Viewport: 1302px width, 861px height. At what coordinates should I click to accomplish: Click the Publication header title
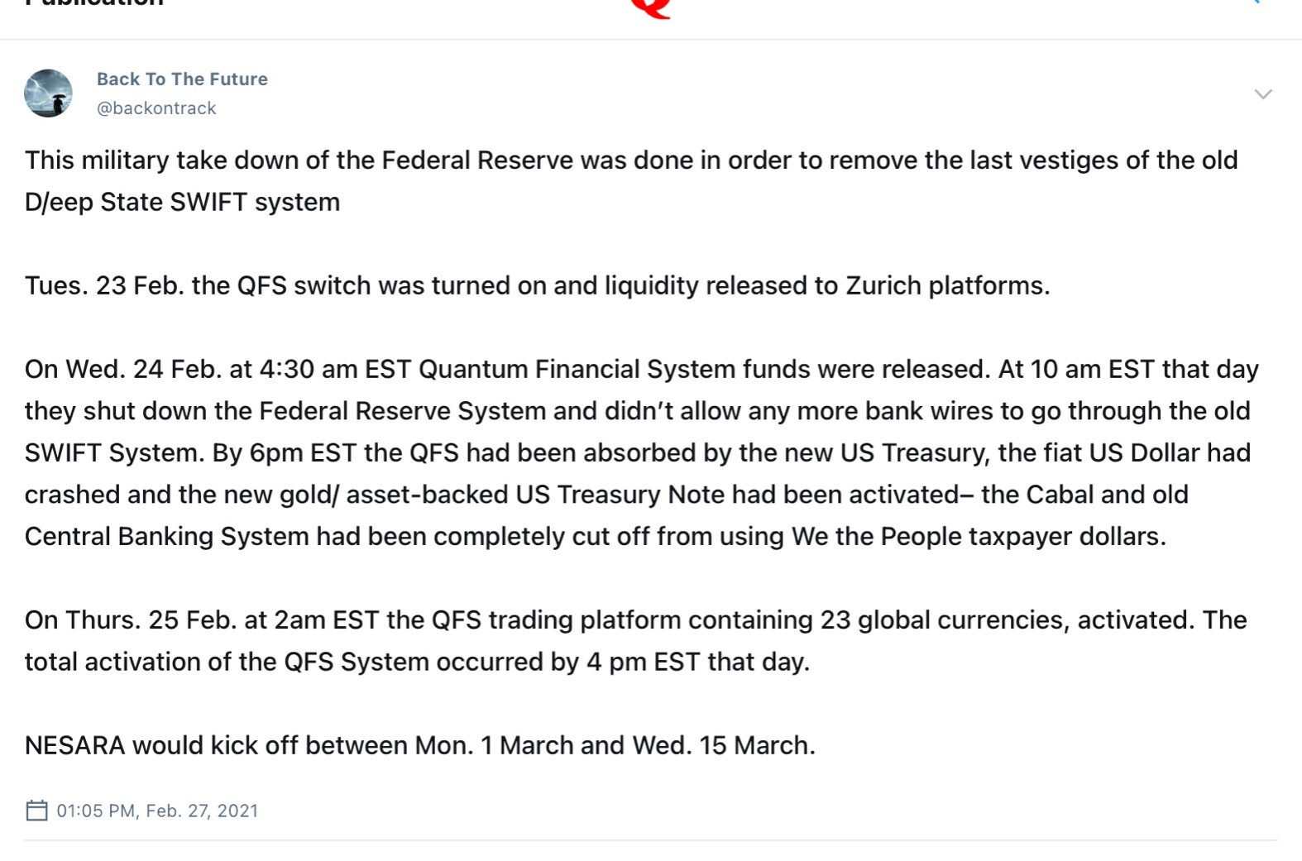coord(94,3)
